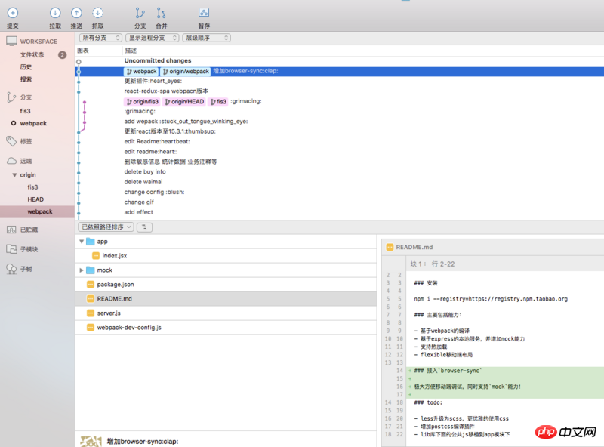Select commit add wepack :stuck_out_tongue_winking_eye:
Image resolution: width=604 pixels, height=447 pixels.
coord(339,122)
